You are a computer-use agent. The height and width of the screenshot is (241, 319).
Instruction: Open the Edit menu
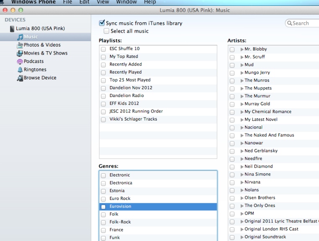pyautogui.click(x=84, y=2)
